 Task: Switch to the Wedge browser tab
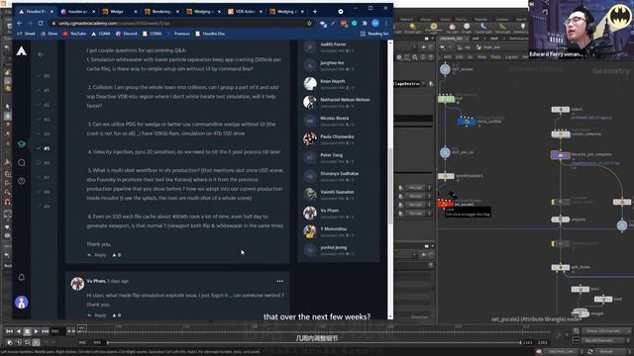coord(119,12)
